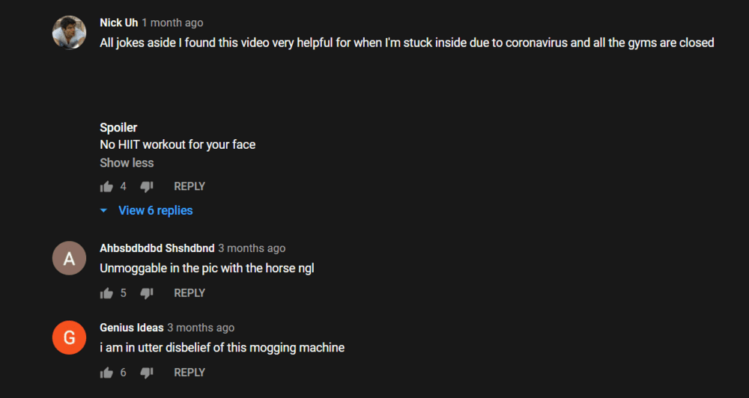Click Genius Ideas' '3 months ago' timestamp

(201, 328)
